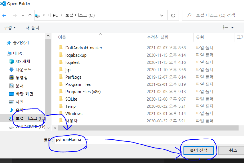Viewport: 244px width, 163px height.
Task: Select the Windows folder
Action: tap(74, 114)
